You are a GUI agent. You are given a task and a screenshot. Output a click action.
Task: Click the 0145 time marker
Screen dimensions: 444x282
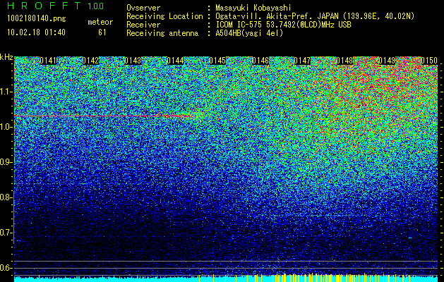point(217,61)
